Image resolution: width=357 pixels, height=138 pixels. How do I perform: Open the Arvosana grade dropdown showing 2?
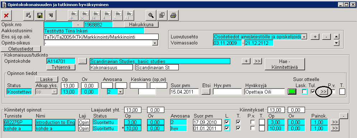(x=121, y=92)
